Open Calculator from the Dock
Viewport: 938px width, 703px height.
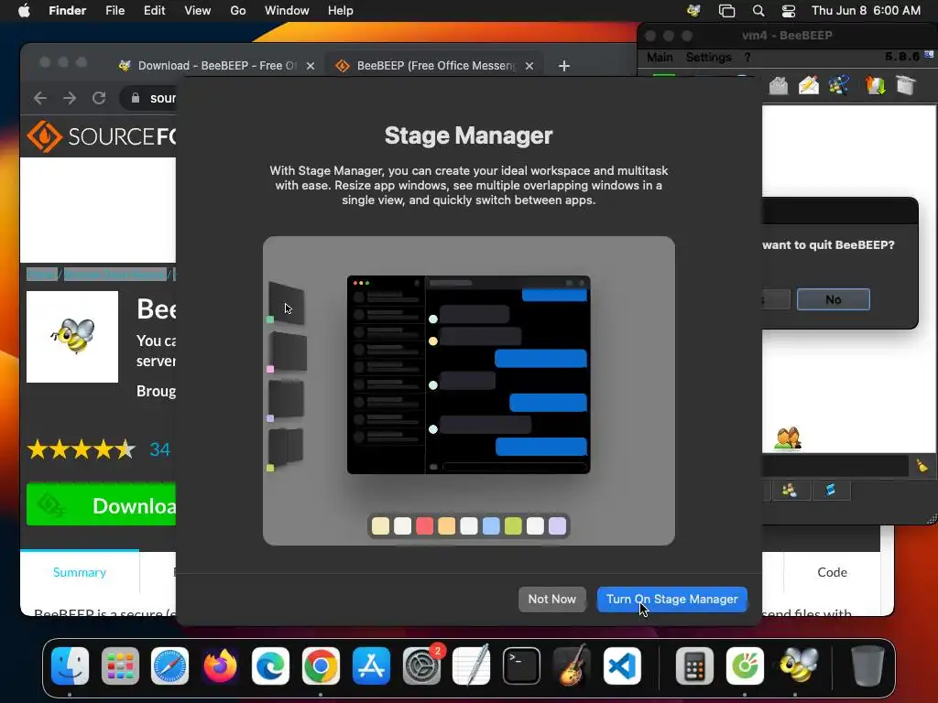tap(694, 665)
